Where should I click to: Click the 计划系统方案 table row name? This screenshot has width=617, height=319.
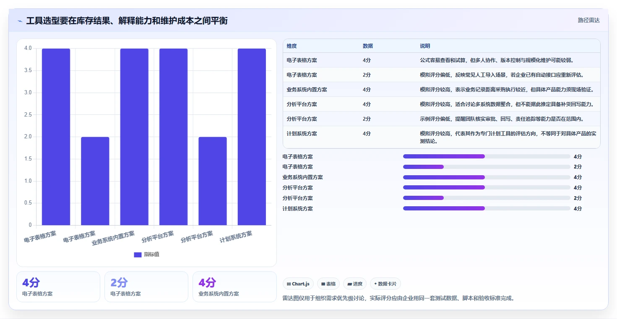pos(302,134)
